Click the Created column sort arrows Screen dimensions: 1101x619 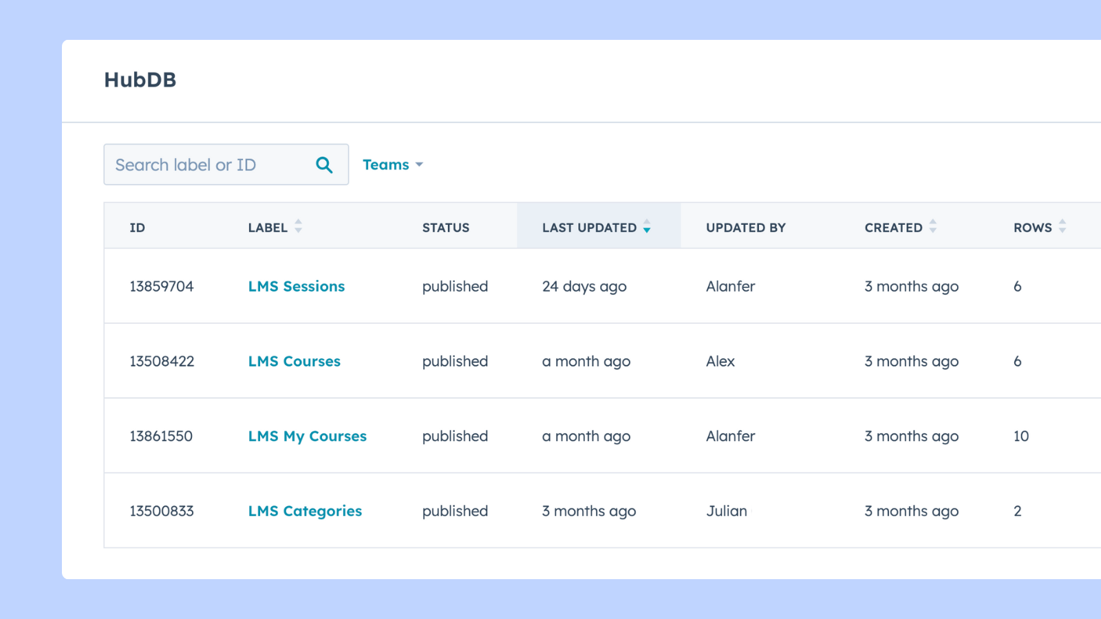pos(933,226)
